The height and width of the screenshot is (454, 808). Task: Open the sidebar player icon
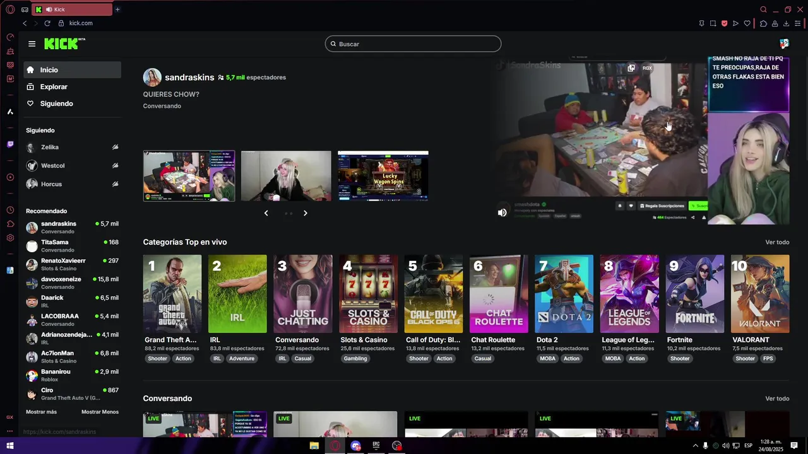10,177
